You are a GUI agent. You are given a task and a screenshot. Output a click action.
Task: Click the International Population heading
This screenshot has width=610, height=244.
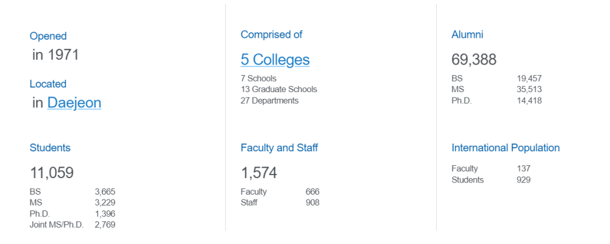[506, 148]
